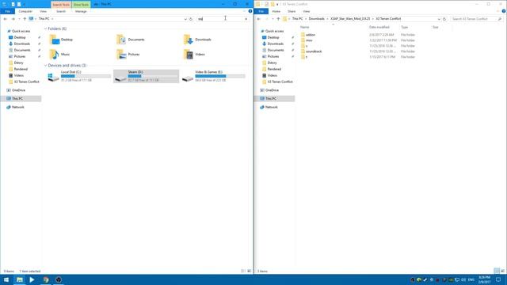Viewport: 507px width, 285px height.
Task: Refresh the X3 Terran Conflict folder view
Action: click(x=444, y=19)
